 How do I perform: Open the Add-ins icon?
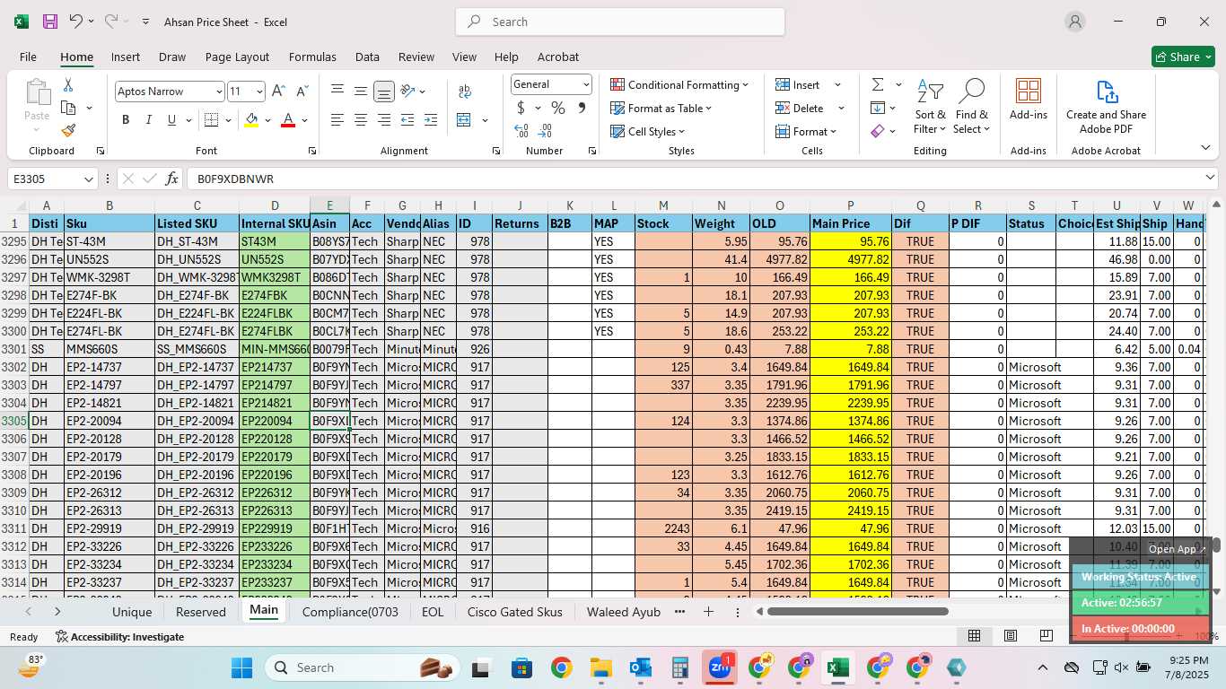click(1029, 91)
